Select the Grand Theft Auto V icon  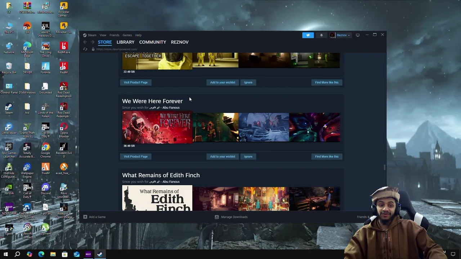(27, 130)
